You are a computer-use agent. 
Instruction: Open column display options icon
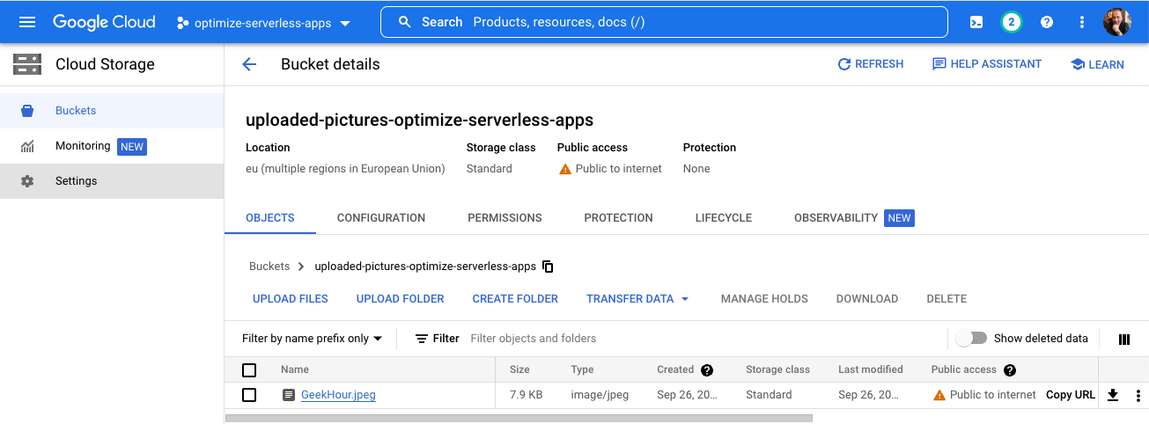tap(1123, 339)
